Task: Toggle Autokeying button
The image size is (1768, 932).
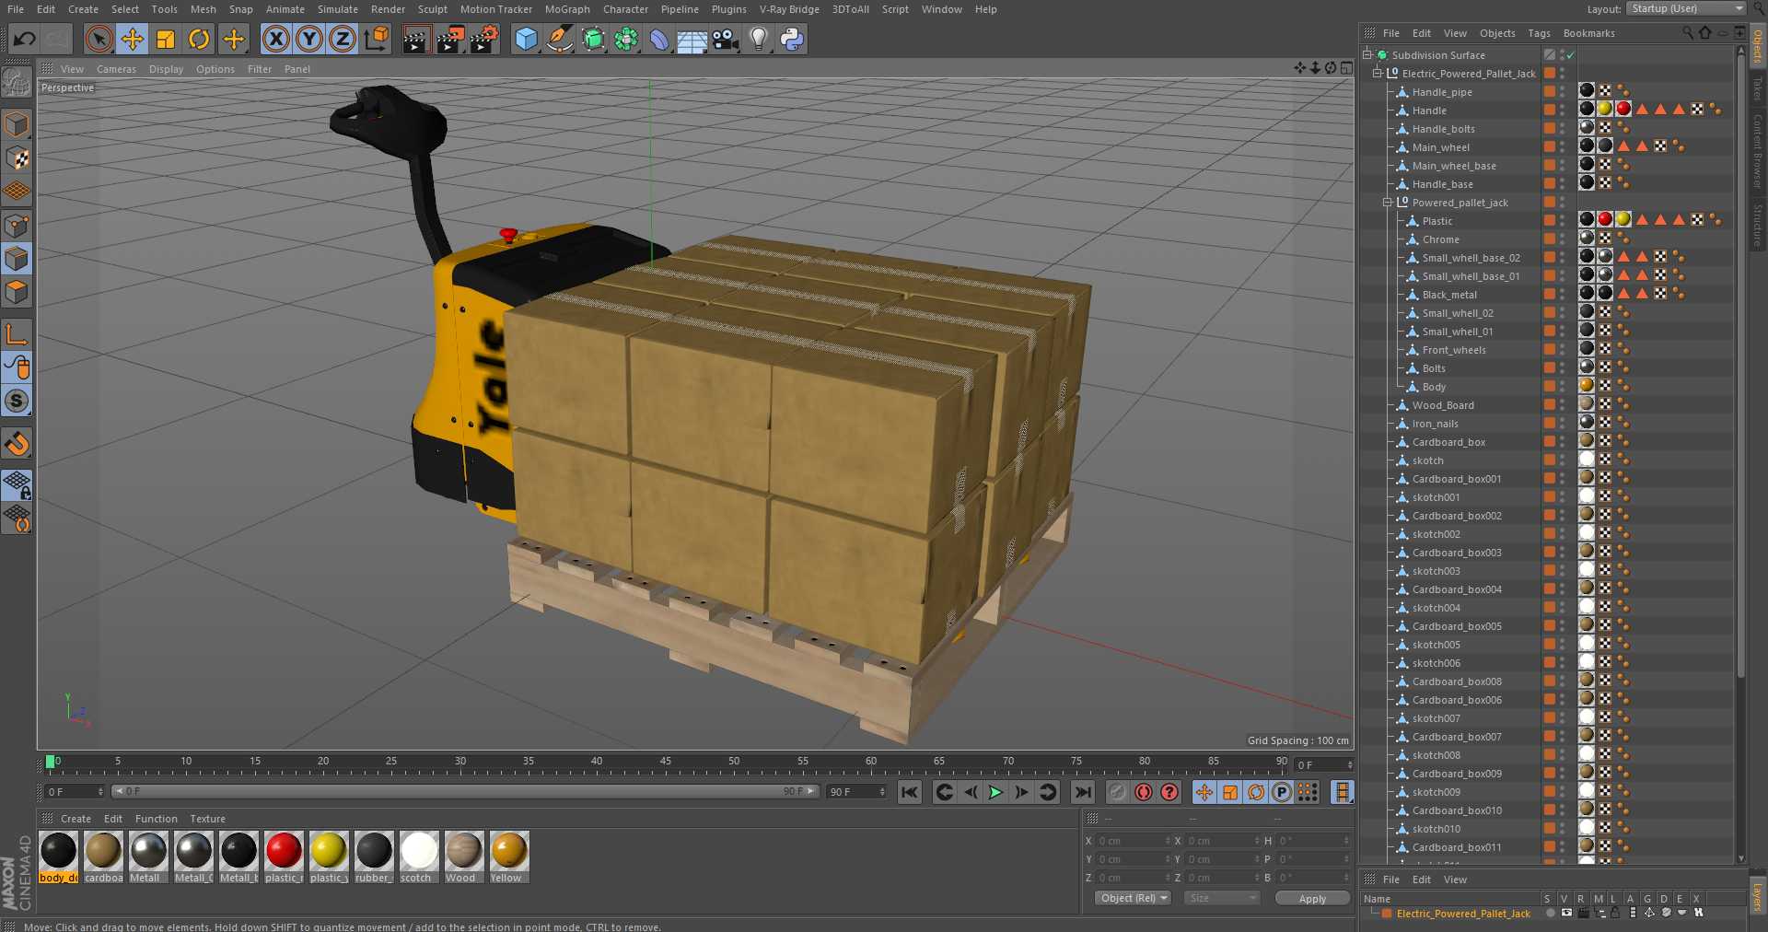Action: [1169, 792]
